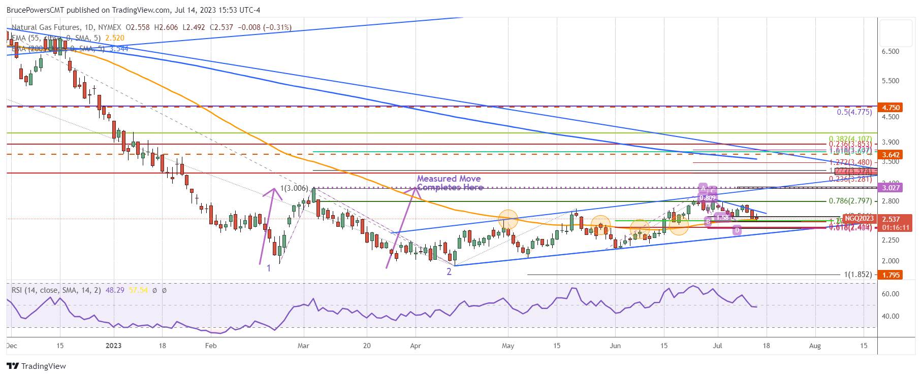Click the bold 2023 time axis label
The height and width of the screenshot is (377, 922).
[x=113, y=346]
